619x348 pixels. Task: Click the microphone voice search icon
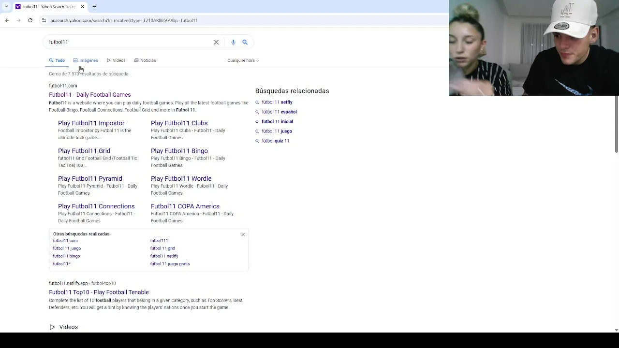233,42
